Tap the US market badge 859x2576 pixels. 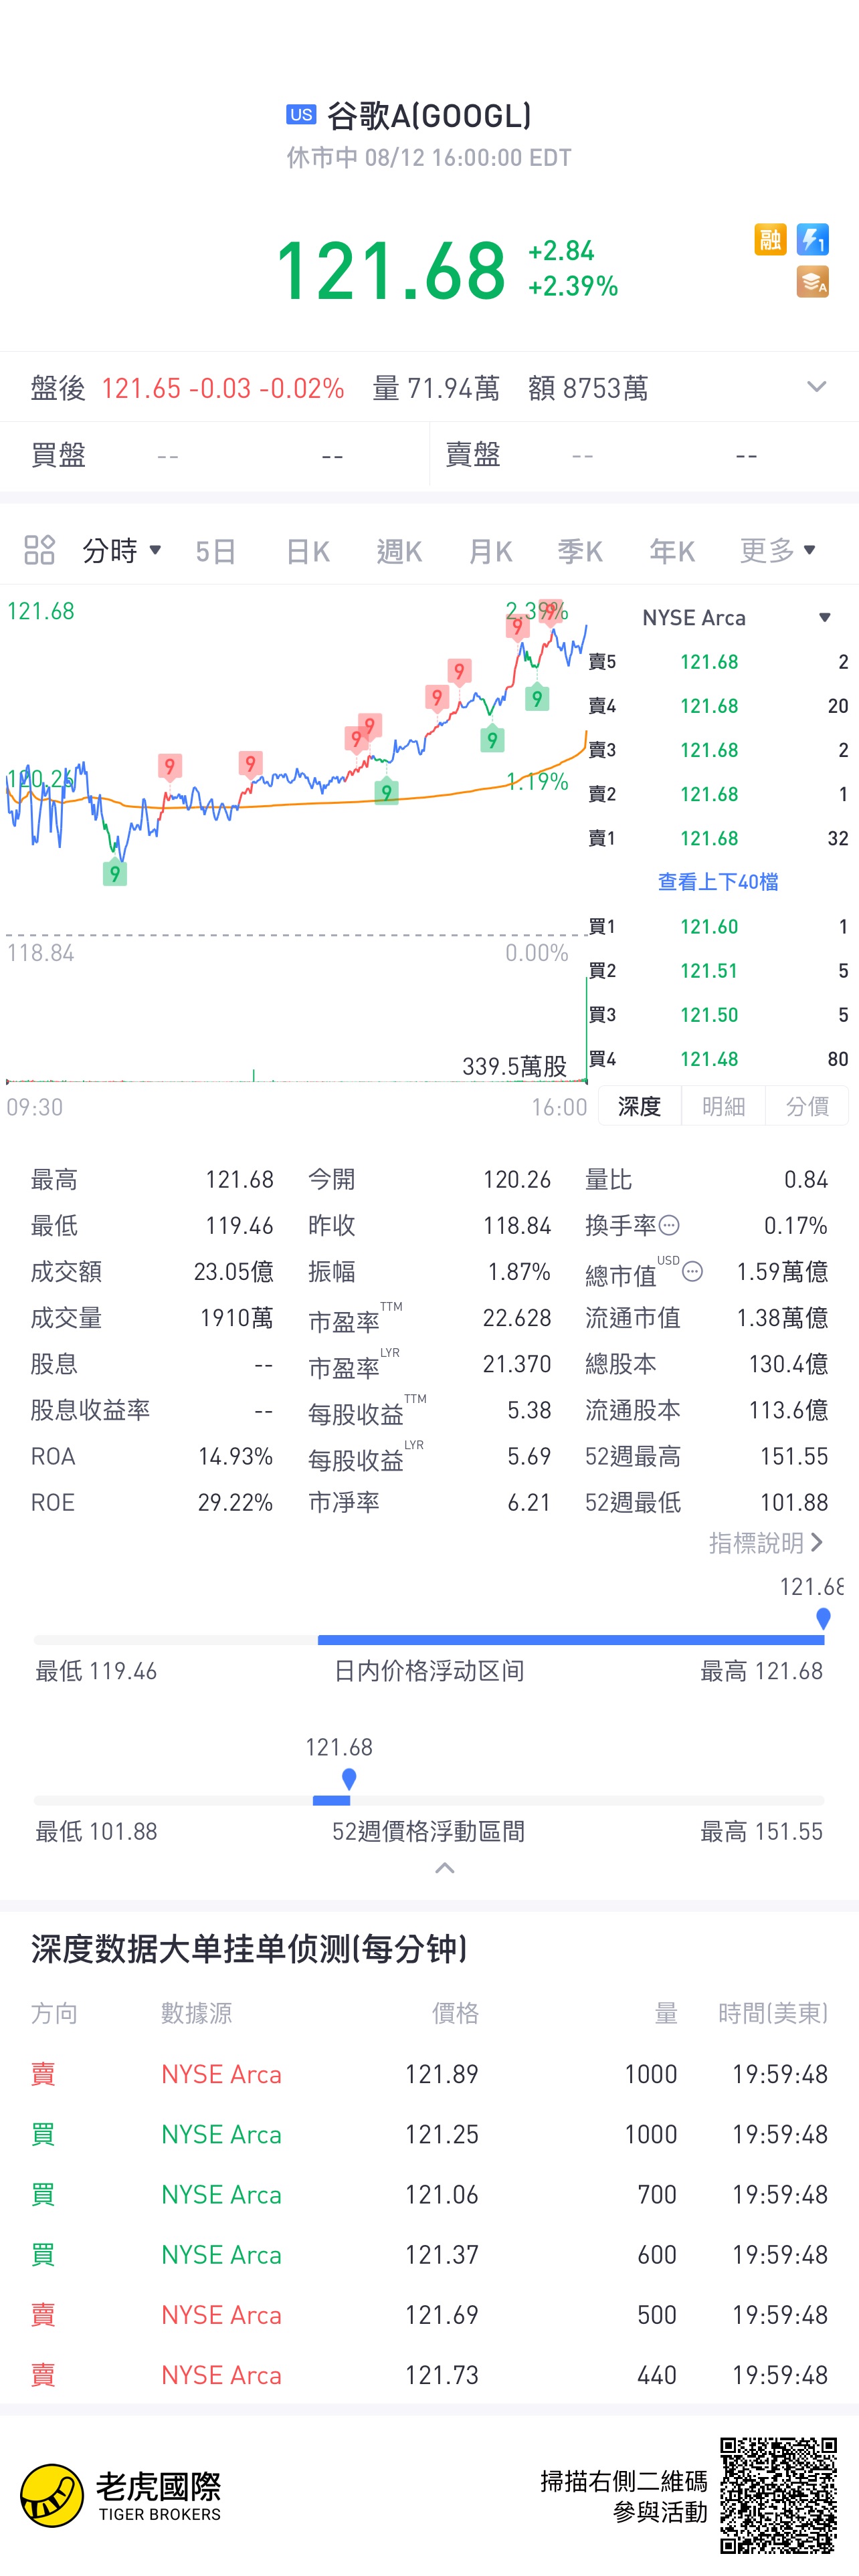301,115
